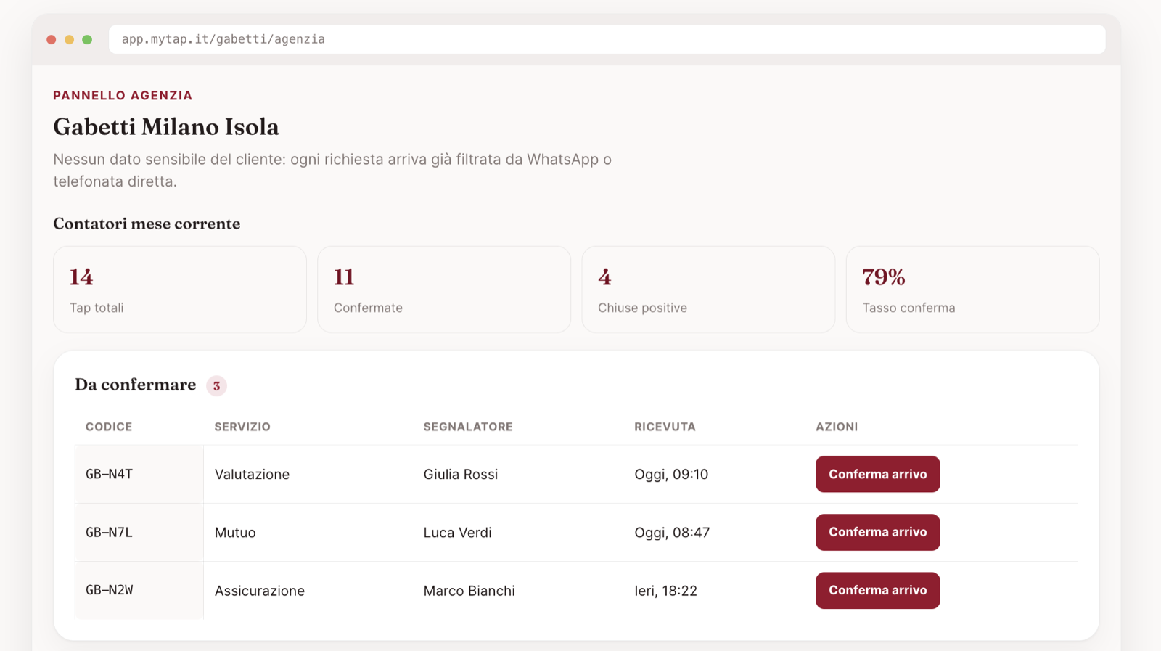Open the Confermate counter card
The width and height of the screenshot is (1161, 651).
pyautogui.click(x=444, y=290)
